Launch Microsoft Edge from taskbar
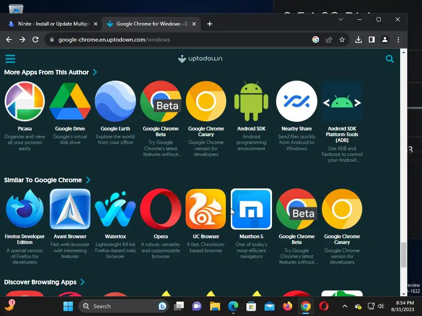The image size is (422, 316). click(x=233, y=306)
